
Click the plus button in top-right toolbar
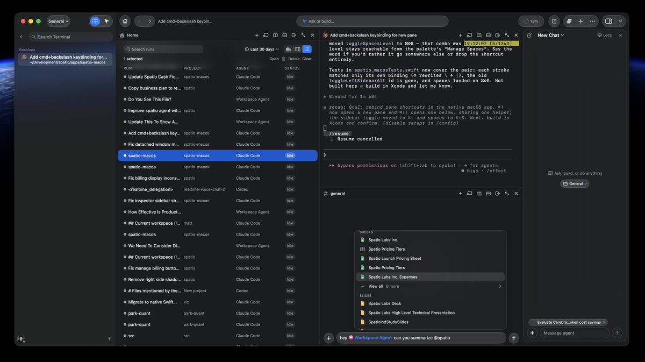580,22
